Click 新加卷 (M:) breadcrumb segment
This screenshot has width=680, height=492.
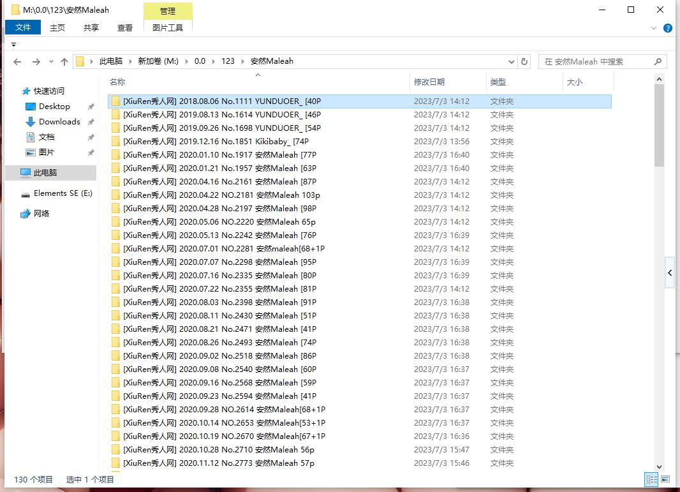158,61
